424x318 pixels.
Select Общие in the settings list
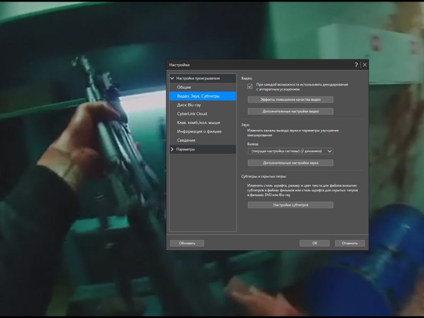203,87
